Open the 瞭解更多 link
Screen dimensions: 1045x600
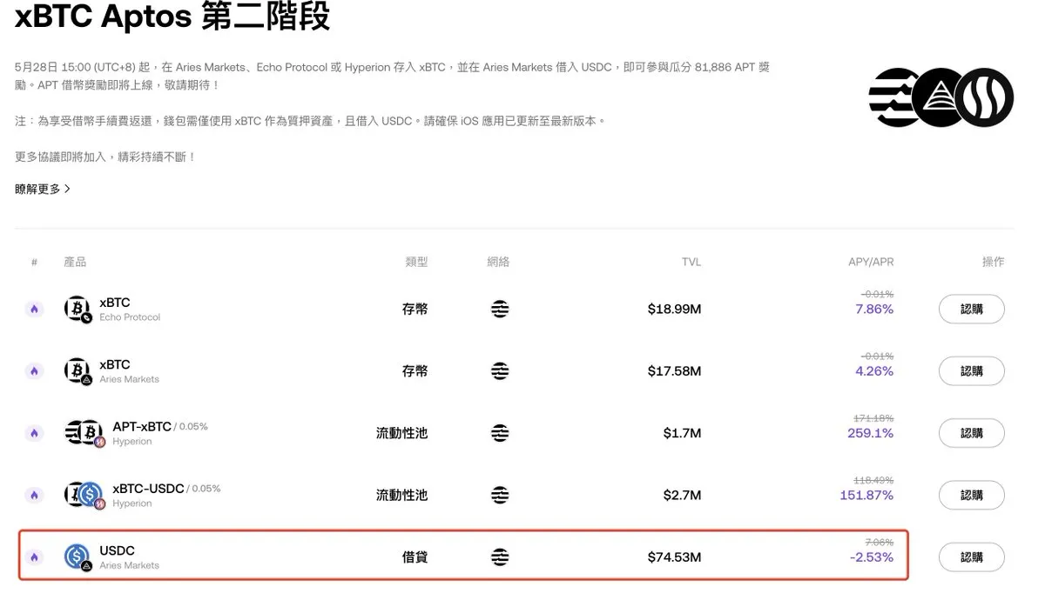(43, 189)
